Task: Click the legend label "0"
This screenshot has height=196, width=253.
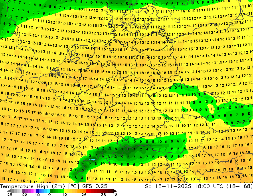Action: (x=49, y=195)
